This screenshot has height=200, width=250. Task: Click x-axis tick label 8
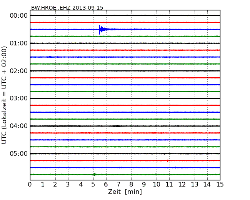pyautogui.click(x=131, y=185)
